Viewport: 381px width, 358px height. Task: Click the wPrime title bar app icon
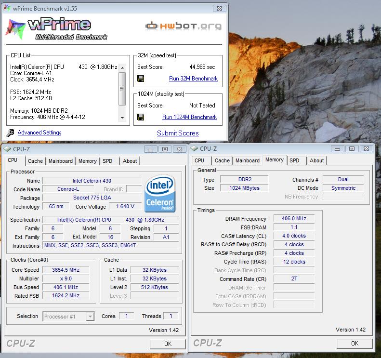pyautogui.click(x=7, y=8)
